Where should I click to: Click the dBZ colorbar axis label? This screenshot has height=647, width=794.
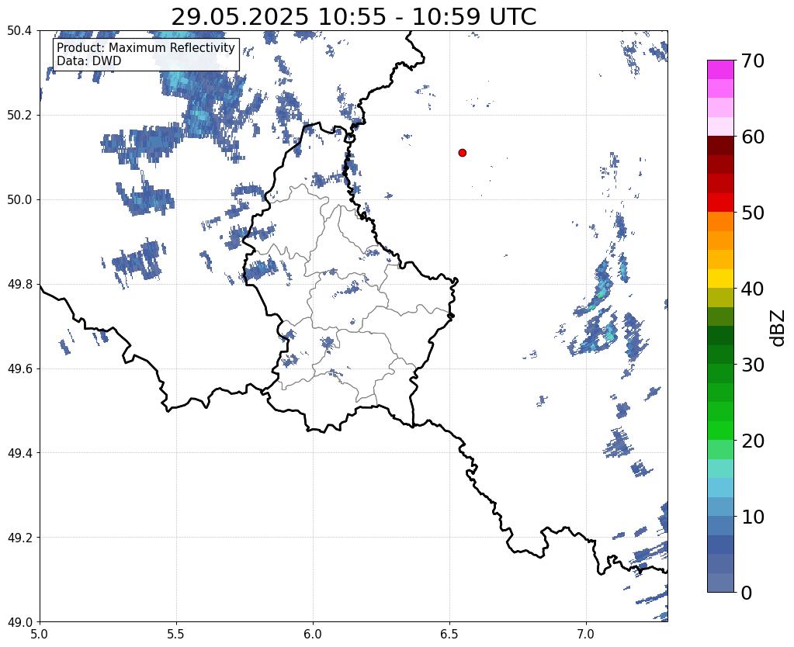[x=778, y=328]
